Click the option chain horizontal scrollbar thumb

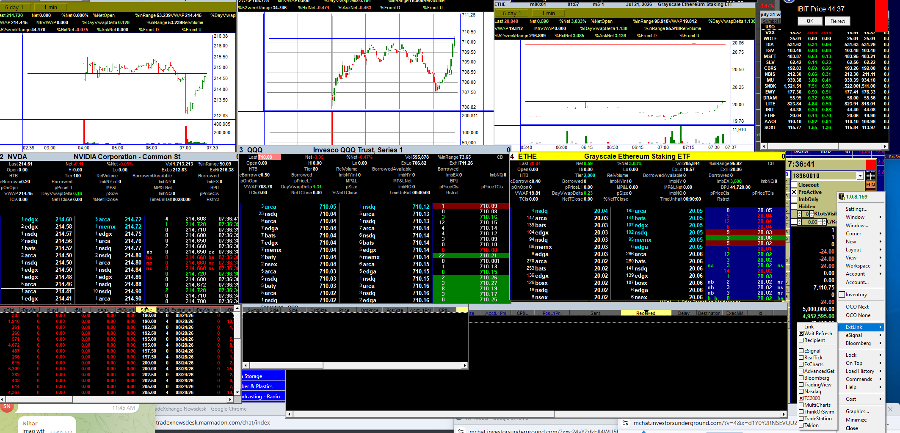coord(39,399)
